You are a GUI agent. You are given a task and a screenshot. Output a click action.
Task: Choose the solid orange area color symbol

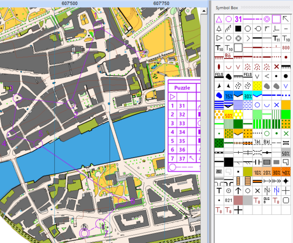tap(286, 105)
